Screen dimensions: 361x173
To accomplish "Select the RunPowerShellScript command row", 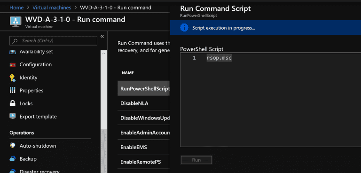I will [x=144, y=88].
